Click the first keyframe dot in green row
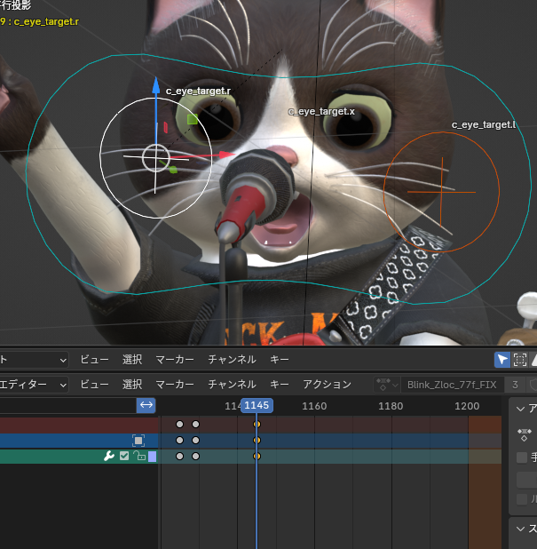The width and height of the screenshot is (537, 549). (x=179, y=457)
